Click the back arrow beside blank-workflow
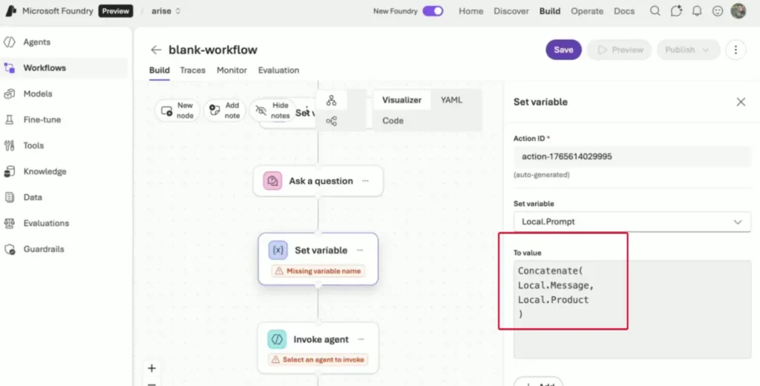 [x=156, y=50]
